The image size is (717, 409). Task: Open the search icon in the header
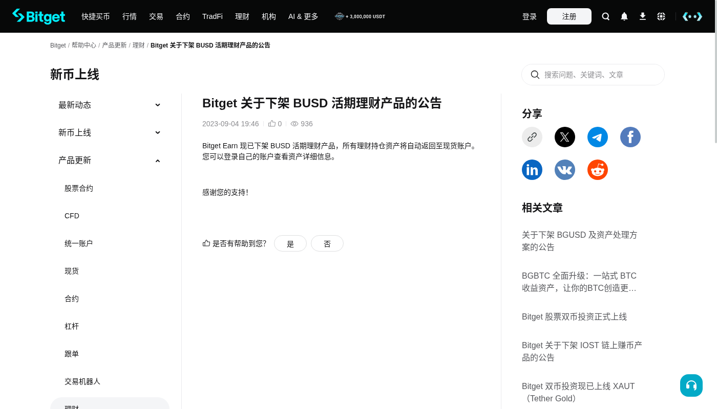pos(606,16)
